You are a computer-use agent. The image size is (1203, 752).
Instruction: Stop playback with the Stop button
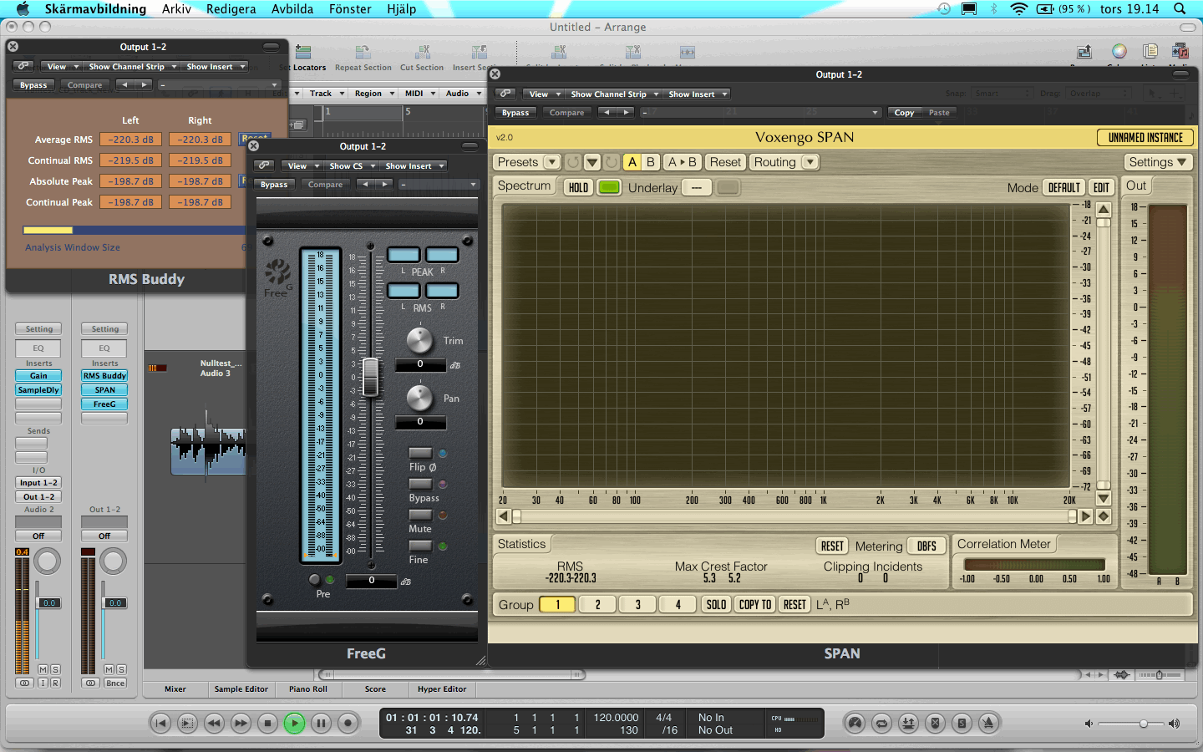267,723
